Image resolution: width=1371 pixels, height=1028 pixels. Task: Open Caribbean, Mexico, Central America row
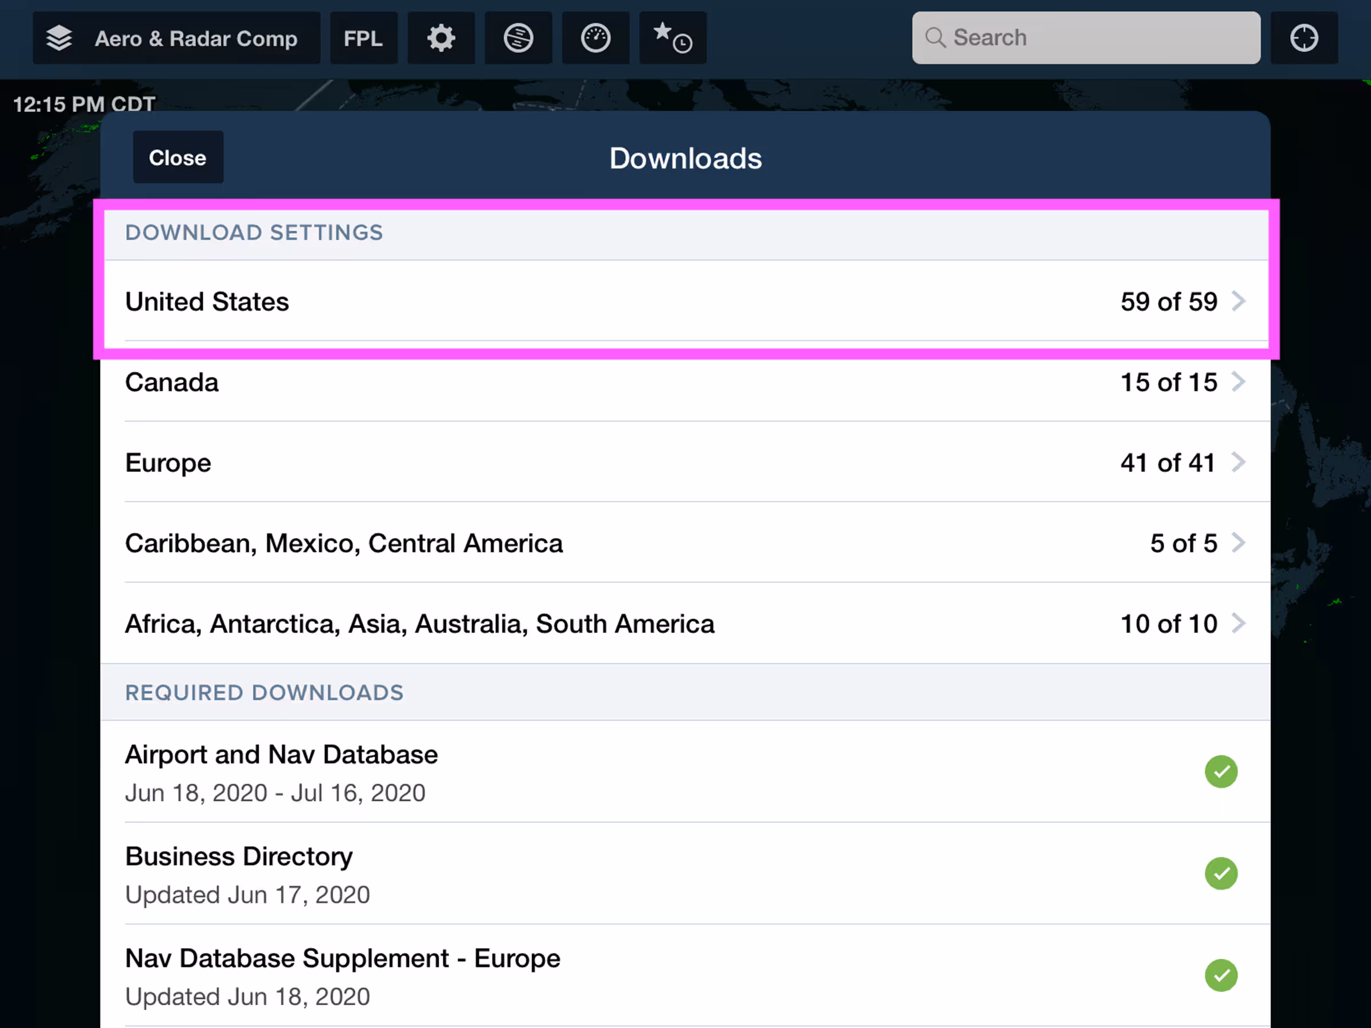685,544
